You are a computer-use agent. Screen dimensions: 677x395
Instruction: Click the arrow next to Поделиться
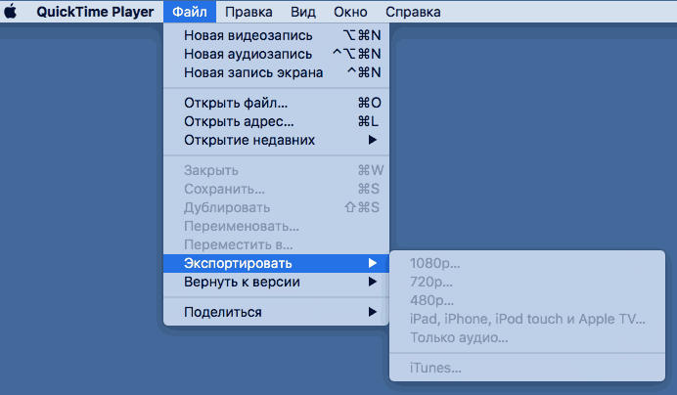[x=373, y=312]
